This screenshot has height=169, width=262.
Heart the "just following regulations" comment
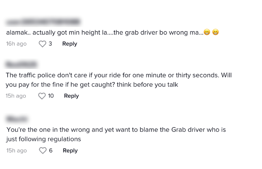pos(43,151)
